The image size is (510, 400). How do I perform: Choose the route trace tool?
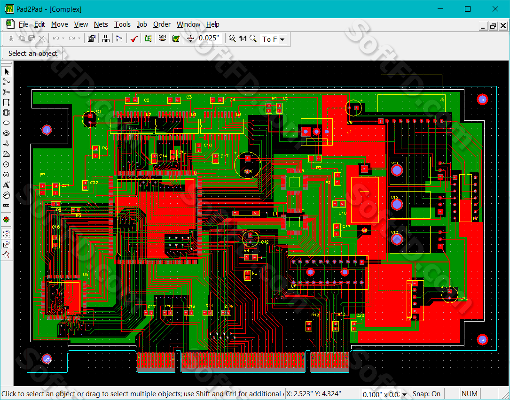6,92
